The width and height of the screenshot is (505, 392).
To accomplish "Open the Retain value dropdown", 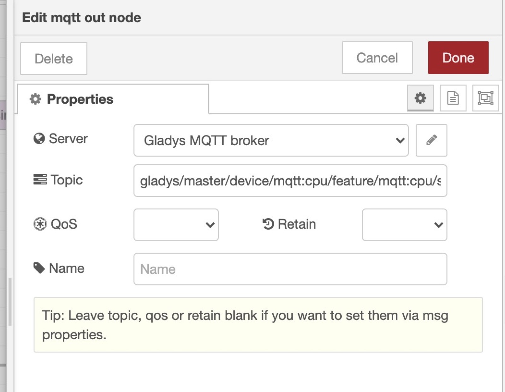I will (405, 225).
